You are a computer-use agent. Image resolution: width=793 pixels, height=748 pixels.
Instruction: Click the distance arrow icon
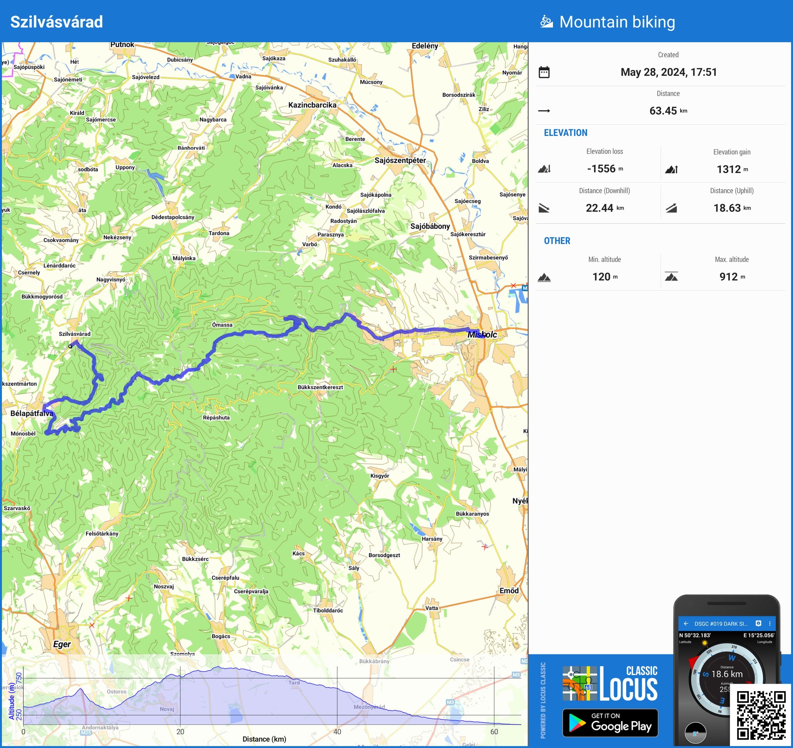tap(544, 111)
